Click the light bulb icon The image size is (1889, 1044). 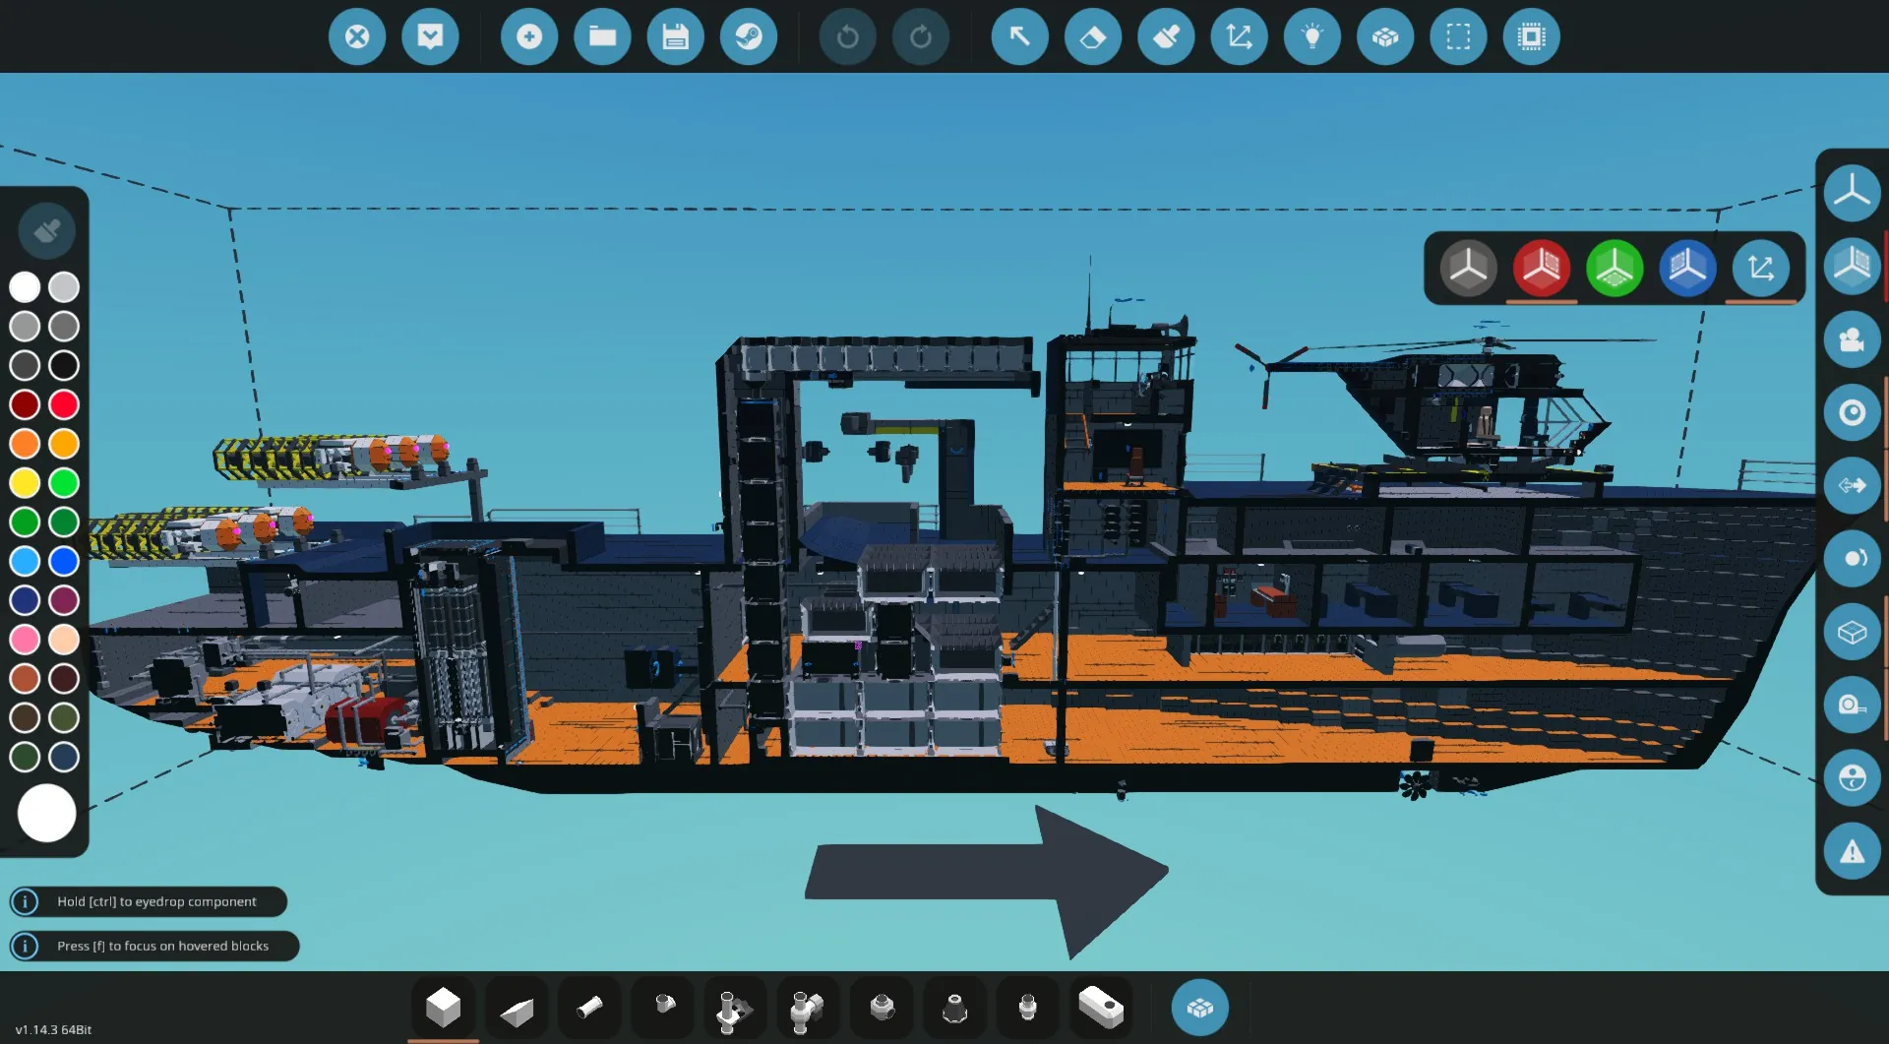click(1311, 37)
